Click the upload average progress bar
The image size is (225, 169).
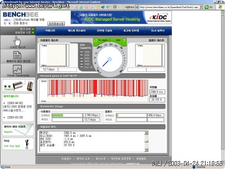(131, 115)
